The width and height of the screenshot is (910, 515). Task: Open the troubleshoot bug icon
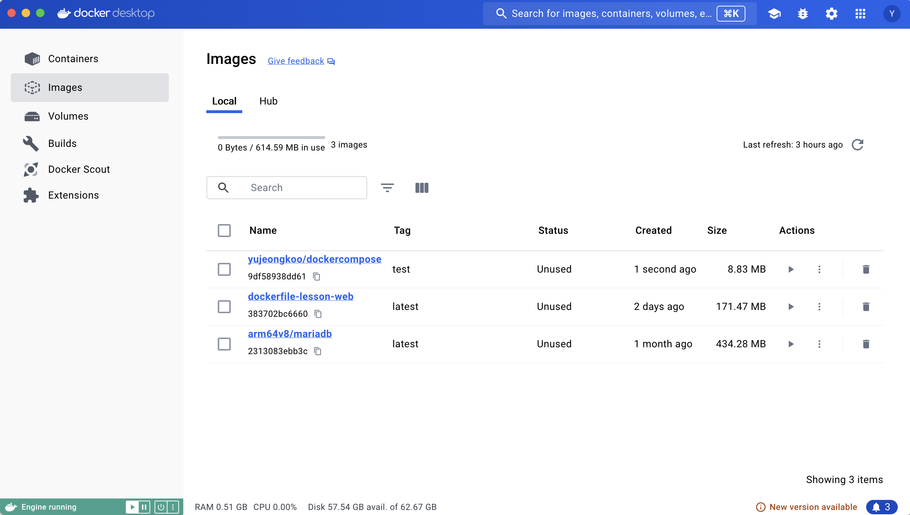tap(803, 14)
